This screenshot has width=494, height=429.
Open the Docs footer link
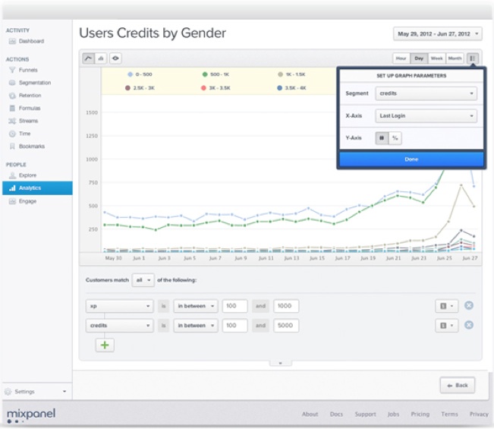(x=336, y=414)
